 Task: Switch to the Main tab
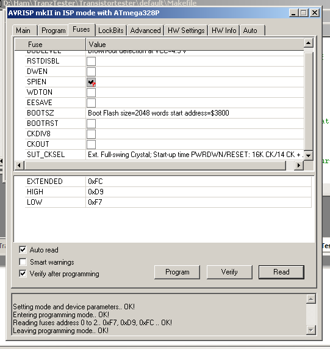[x=23, y=31]
